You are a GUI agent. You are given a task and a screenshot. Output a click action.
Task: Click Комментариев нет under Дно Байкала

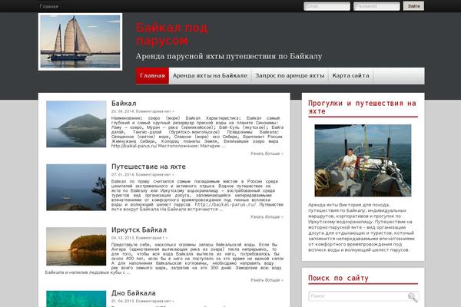pos(155,301)
